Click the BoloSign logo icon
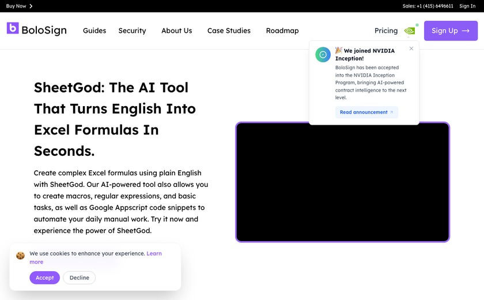 13,28
